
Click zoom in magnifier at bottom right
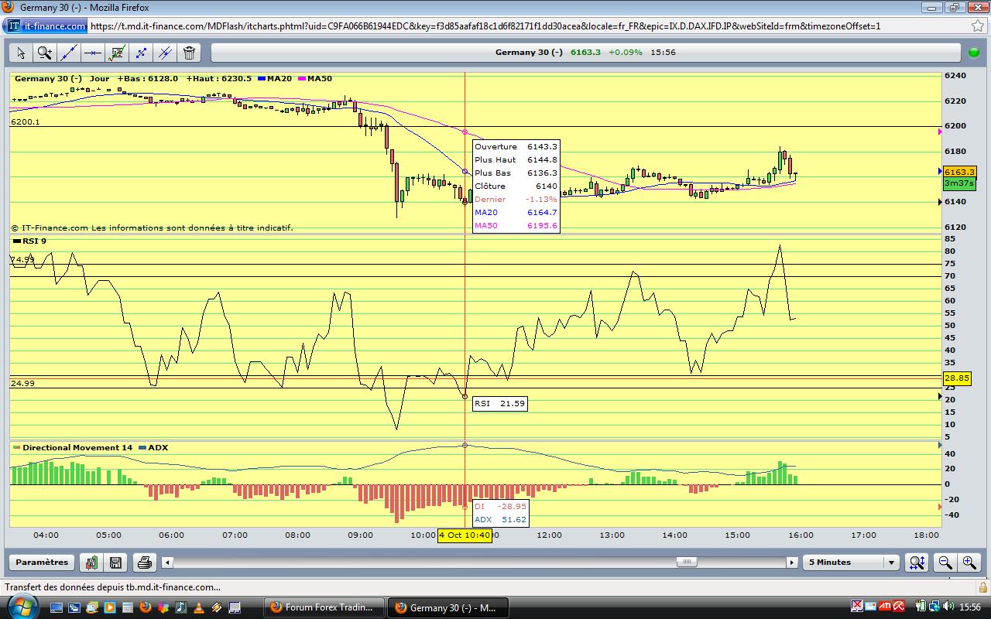click(x=969, y=563)
